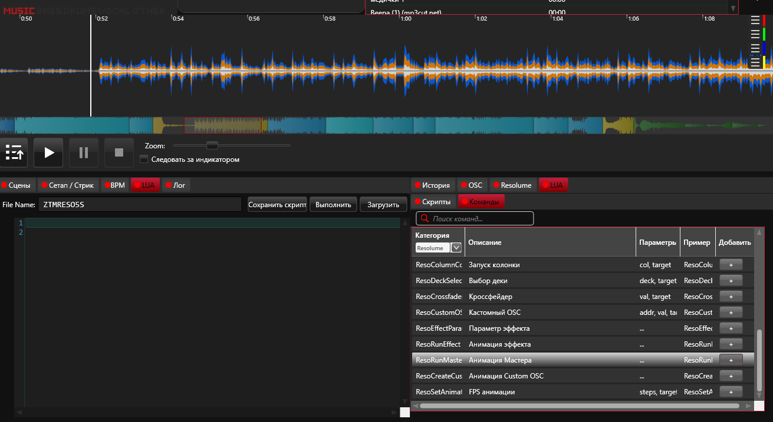The width and height of the screenshot is (773, 422).
Task: Switch to the История tab
Action: point(433,185)
